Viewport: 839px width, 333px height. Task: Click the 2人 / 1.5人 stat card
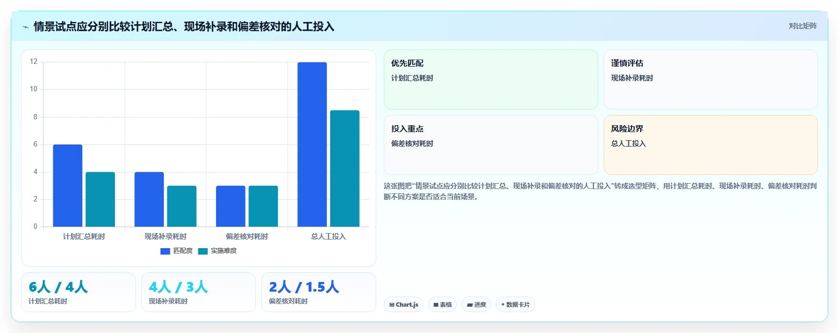[319, 292]
